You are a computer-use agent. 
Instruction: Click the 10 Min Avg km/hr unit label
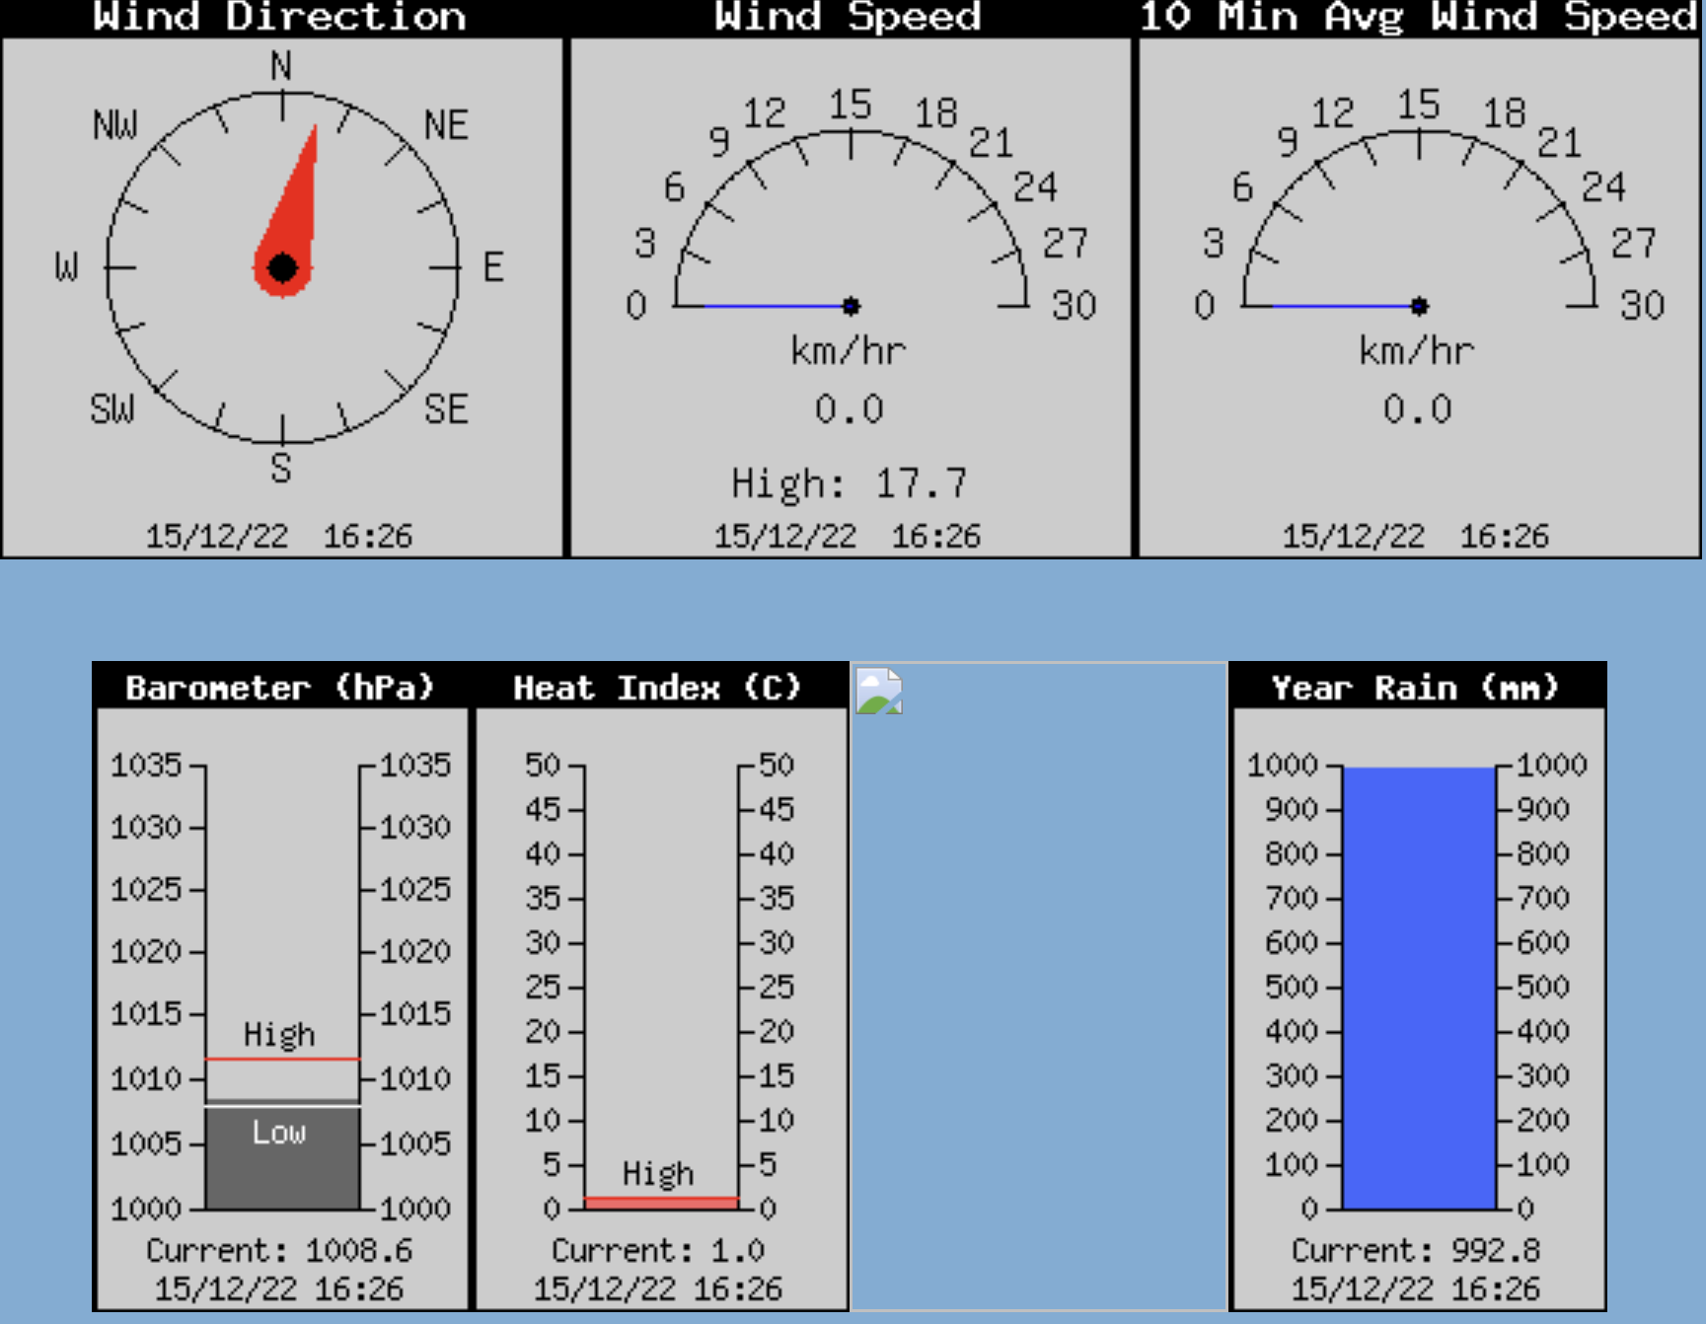click(x=1417, y=350)
